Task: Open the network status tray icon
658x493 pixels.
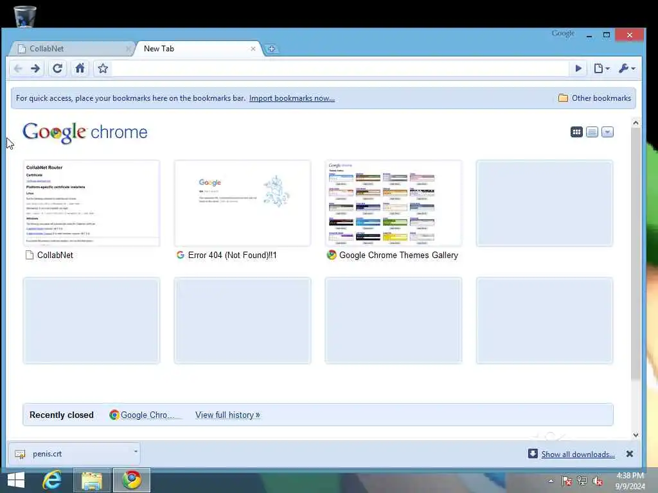Action: 582,481
